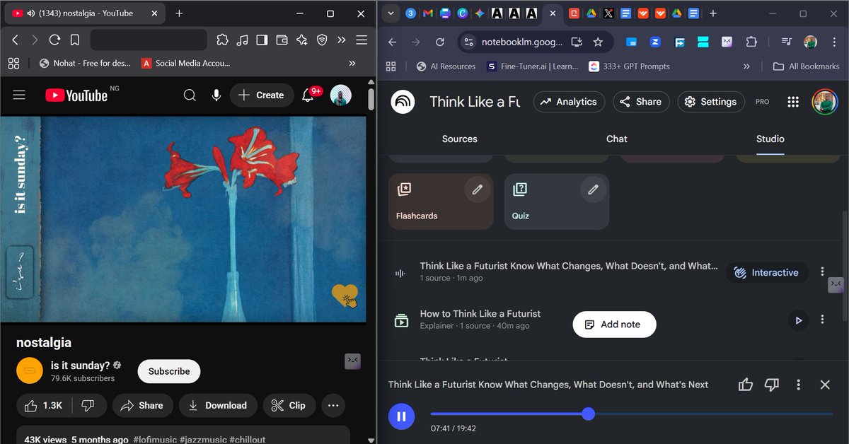
Task: Expand hidden bookmarks in Chrome bookmarks bar
Action: (x=746, y=66)
